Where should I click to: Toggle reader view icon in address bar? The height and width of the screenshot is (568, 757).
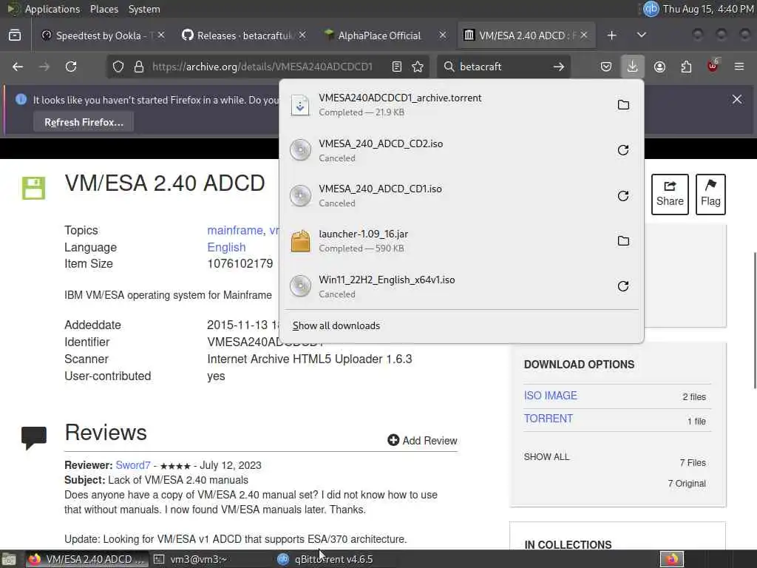(397, 67)
